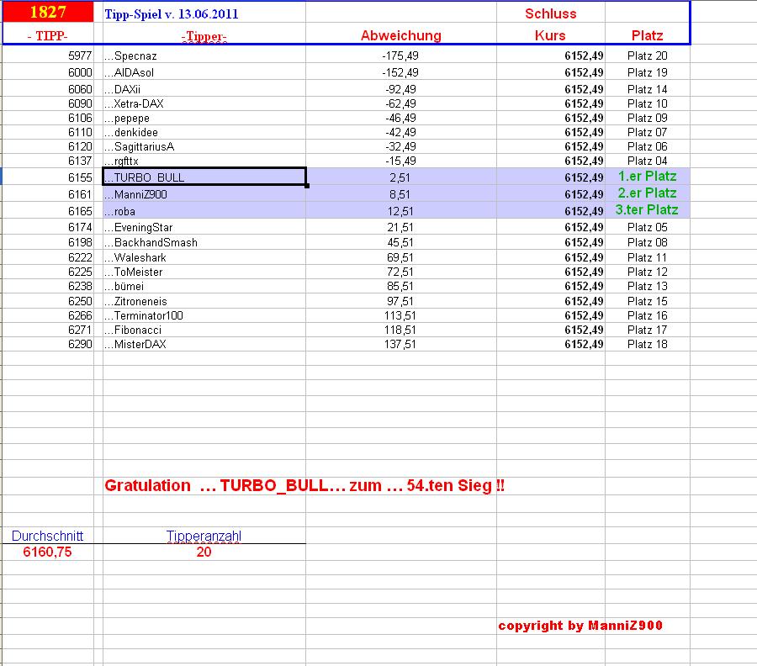This screenshot has height=666, width=757.
Task: Select the red 1827 header cell
Action: 48,12
